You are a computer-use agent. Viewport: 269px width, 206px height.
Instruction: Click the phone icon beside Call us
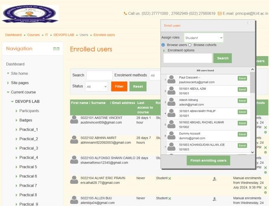125,14
